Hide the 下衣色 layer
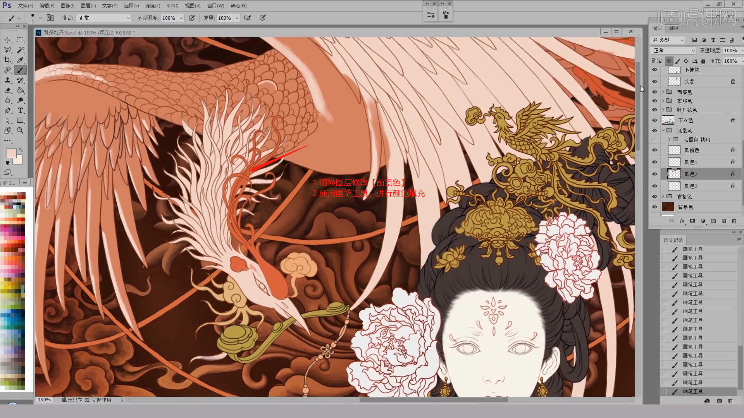This screenshot has width=744, height=418. (x=654, y=120)
